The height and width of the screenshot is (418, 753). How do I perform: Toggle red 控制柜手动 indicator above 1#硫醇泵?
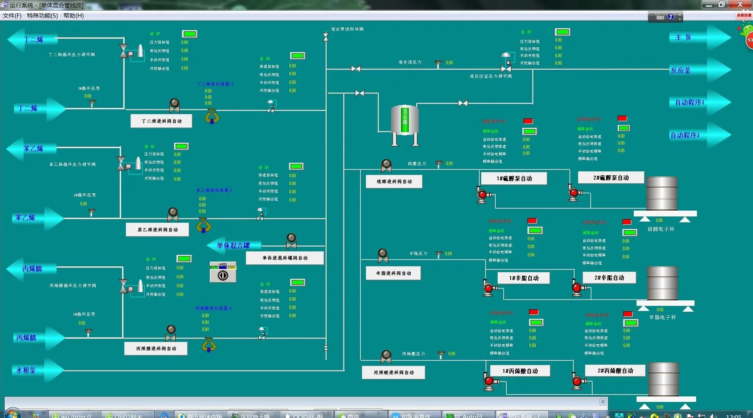528,121
